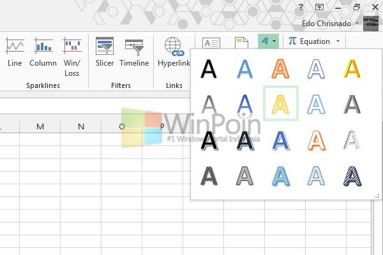Insert a Timeline filter
383x255 pixels.
tap(134, 52)
